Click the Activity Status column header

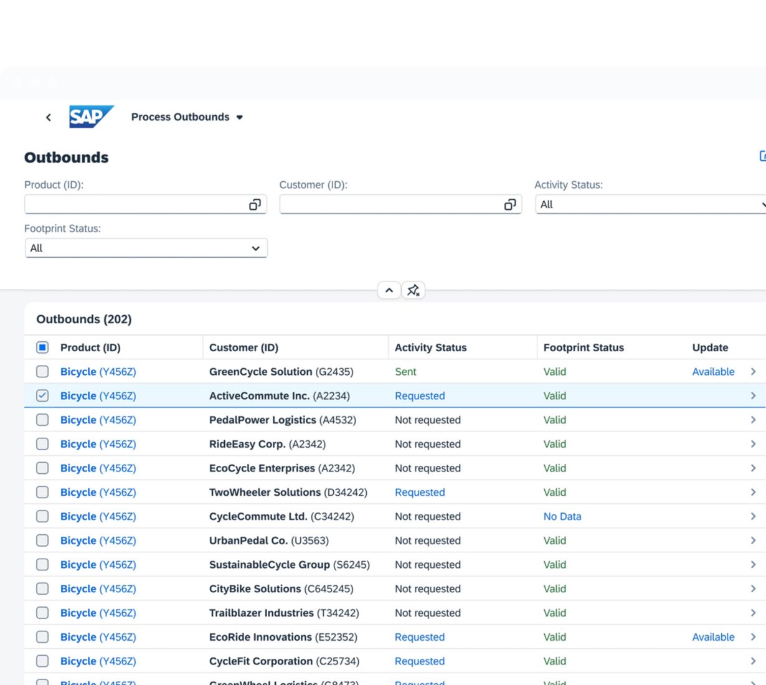430,347
